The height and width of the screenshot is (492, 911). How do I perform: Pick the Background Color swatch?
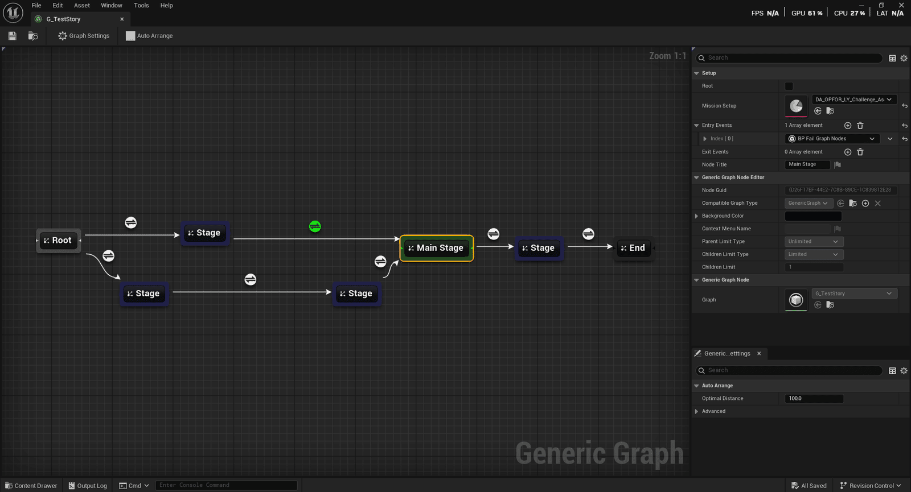[813, 216]
